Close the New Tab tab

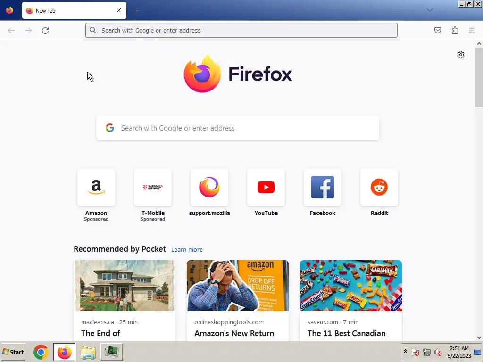click(119, 10)
